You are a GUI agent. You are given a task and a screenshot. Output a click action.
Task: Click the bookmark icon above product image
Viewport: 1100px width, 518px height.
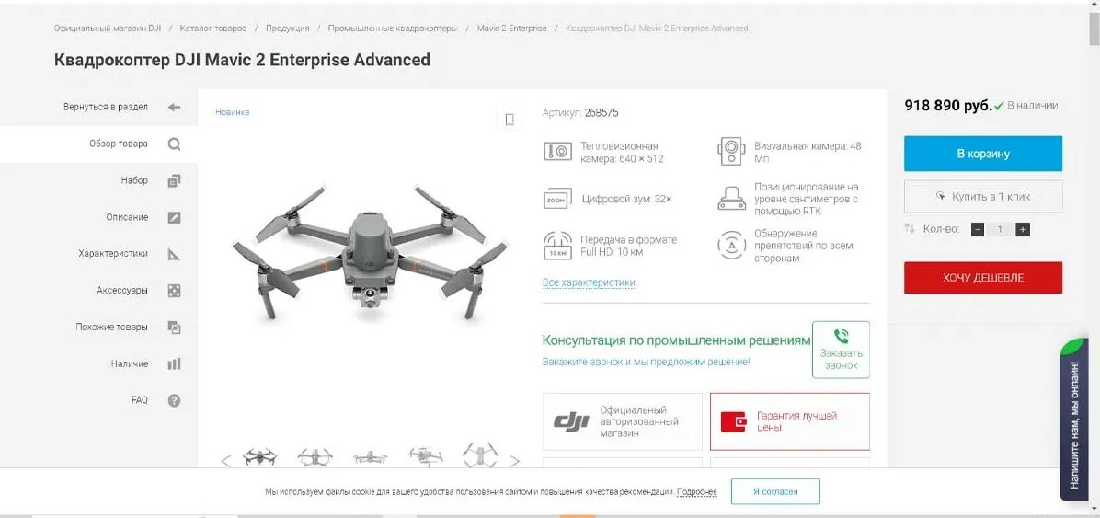point(510,120)
